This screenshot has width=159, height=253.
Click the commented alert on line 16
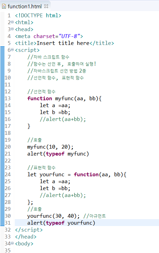point(63,119)
